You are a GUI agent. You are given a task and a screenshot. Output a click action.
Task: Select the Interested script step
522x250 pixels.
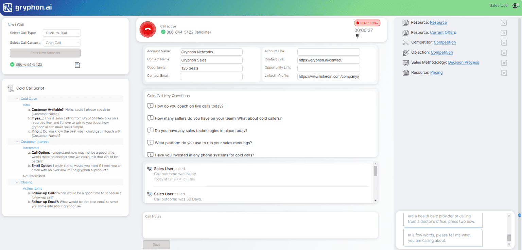(x=31, y=148)
